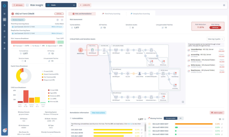Select the VeeamBackup MS SQL Server asset

coord(206,50)
